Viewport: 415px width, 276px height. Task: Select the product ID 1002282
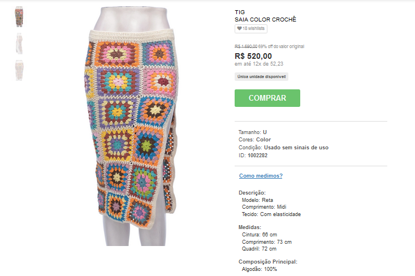click(257, 156)
